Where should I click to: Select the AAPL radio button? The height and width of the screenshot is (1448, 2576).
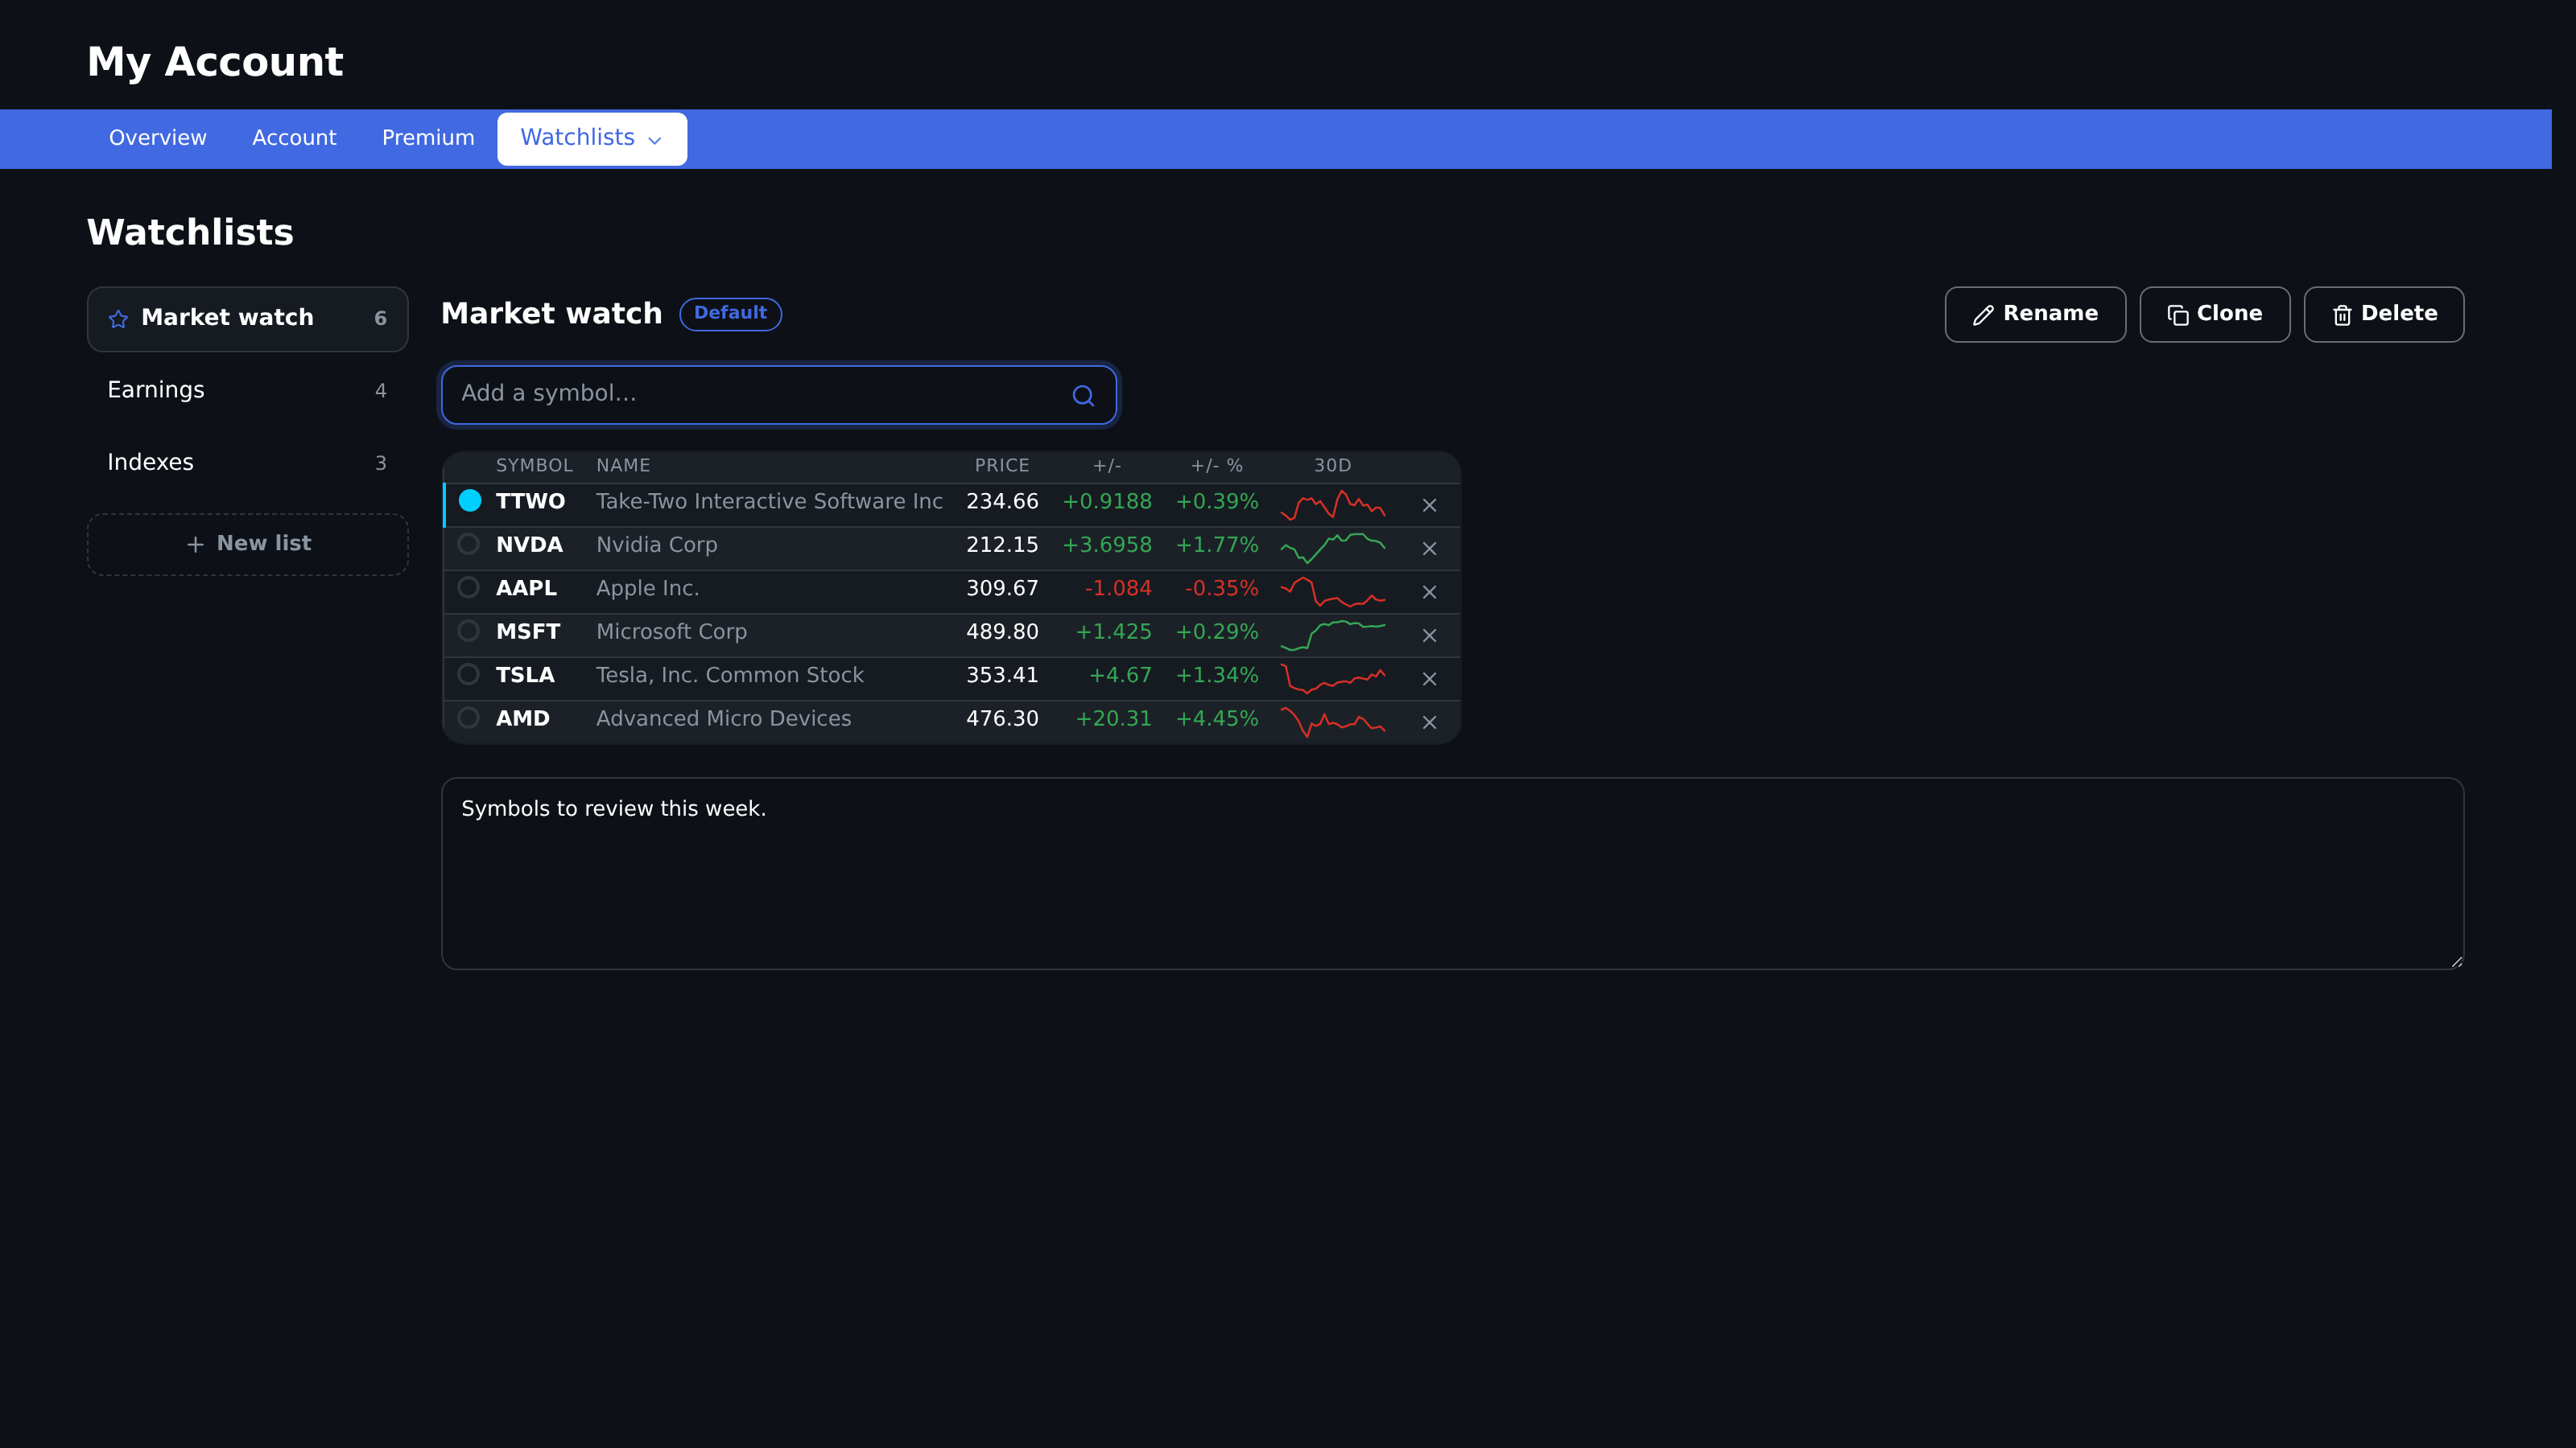468,587
